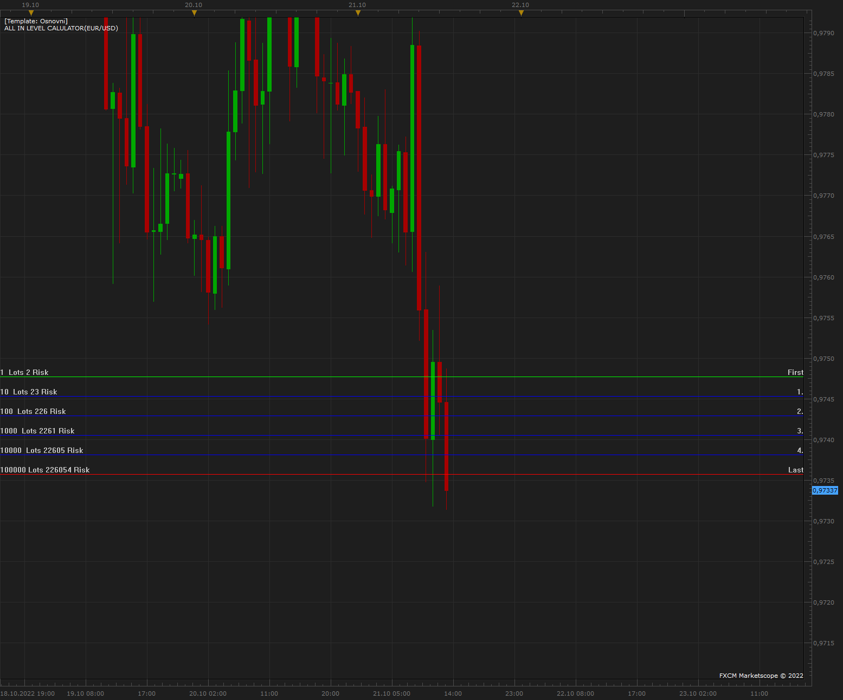The height and width of the screenshot is (700, 843).
Task: Select ALL IN LEVEL CALULATOR(EUR/USD) indicator label
Action: pyautogui.click(x=61, y=28)
